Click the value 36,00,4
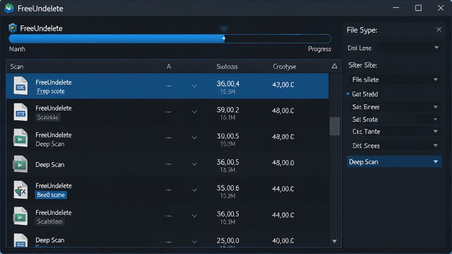 pyautogui.click(x=228, y=83)
